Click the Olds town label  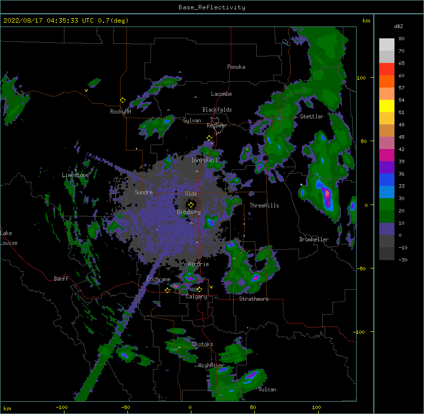pos(191,194)
